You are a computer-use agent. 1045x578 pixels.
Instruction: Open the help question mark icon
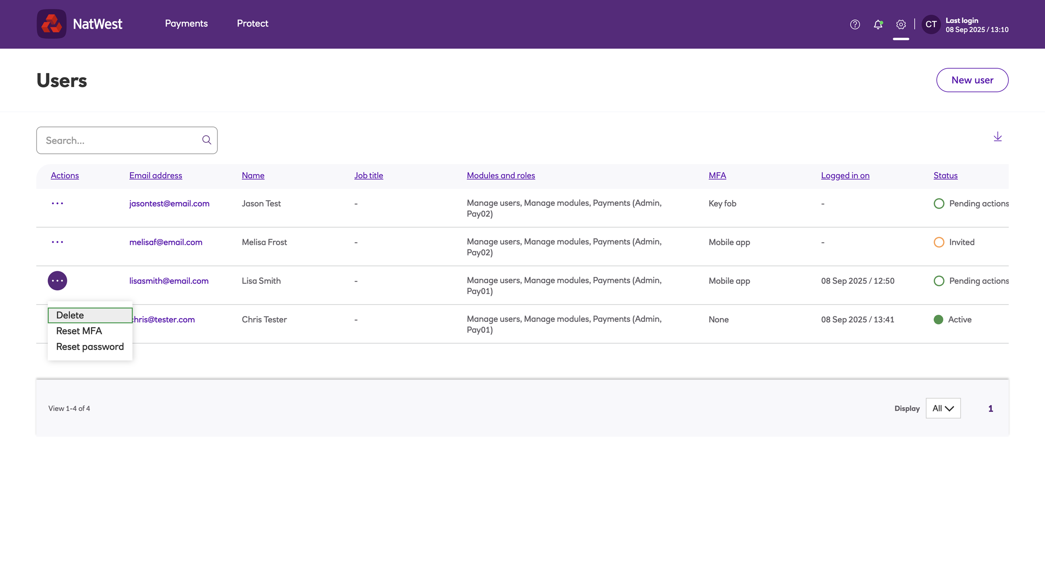pyautogui.click(x=855, y=24)
